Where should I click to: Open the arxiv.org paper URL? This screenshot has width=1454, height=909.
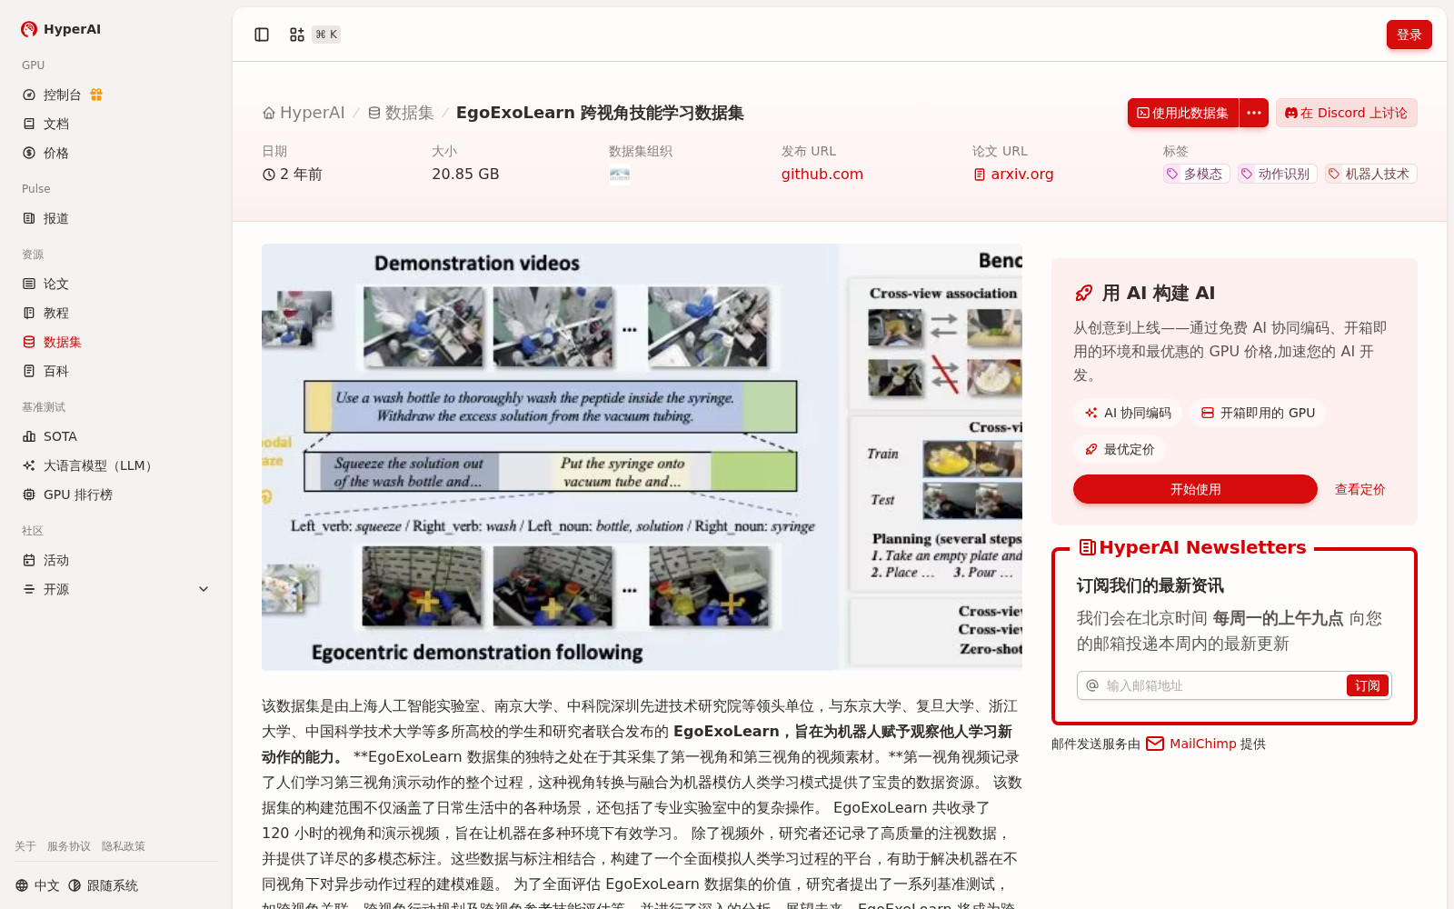coord(1013,175)
